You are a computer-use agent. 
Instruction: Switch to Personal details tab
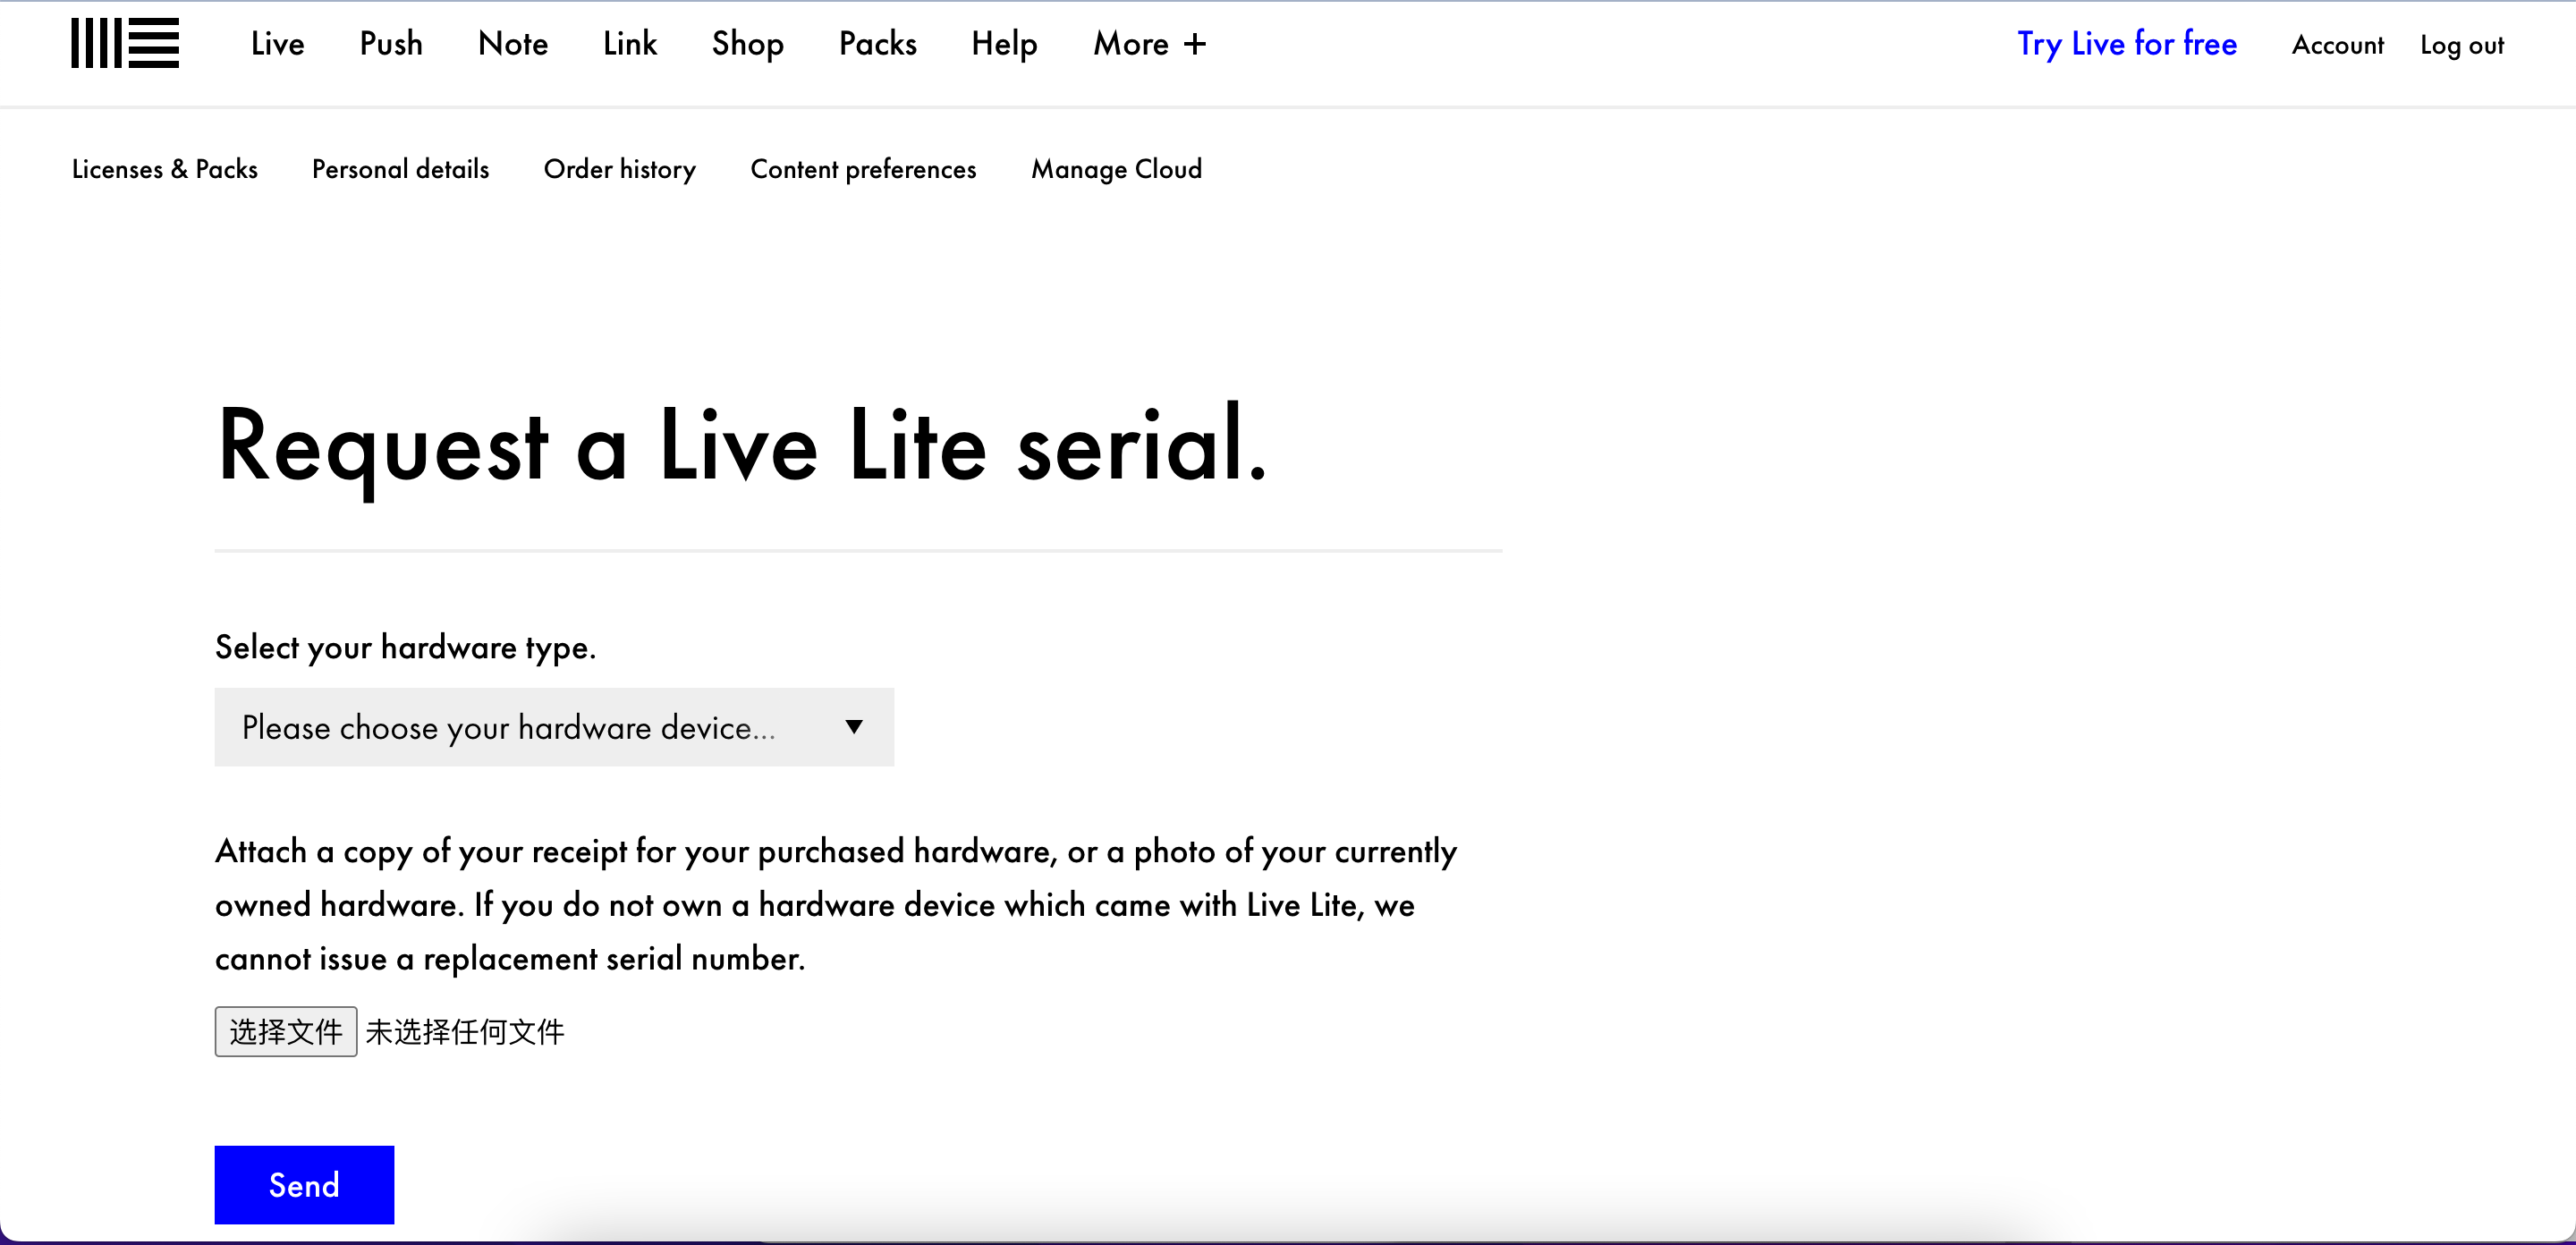[x=401, y=169]
